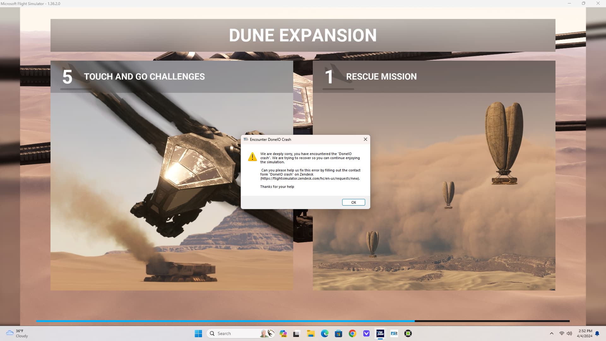Open the weather widget showing 36°F Cloudy

point(17,333)
